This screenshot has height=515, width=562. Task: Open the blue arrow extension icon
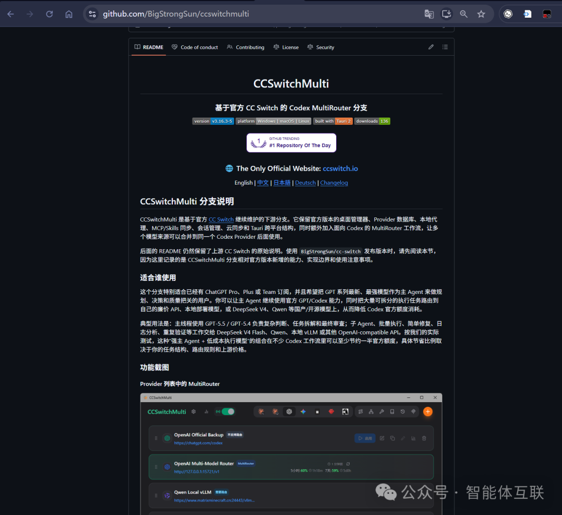pyautogui.click(x=527, y=14)
